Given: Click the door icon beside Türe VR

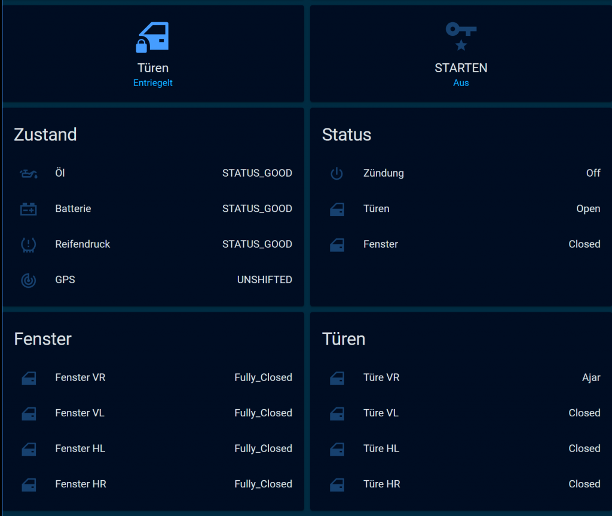Looking at the screenshot, I should tap(337, 378).
